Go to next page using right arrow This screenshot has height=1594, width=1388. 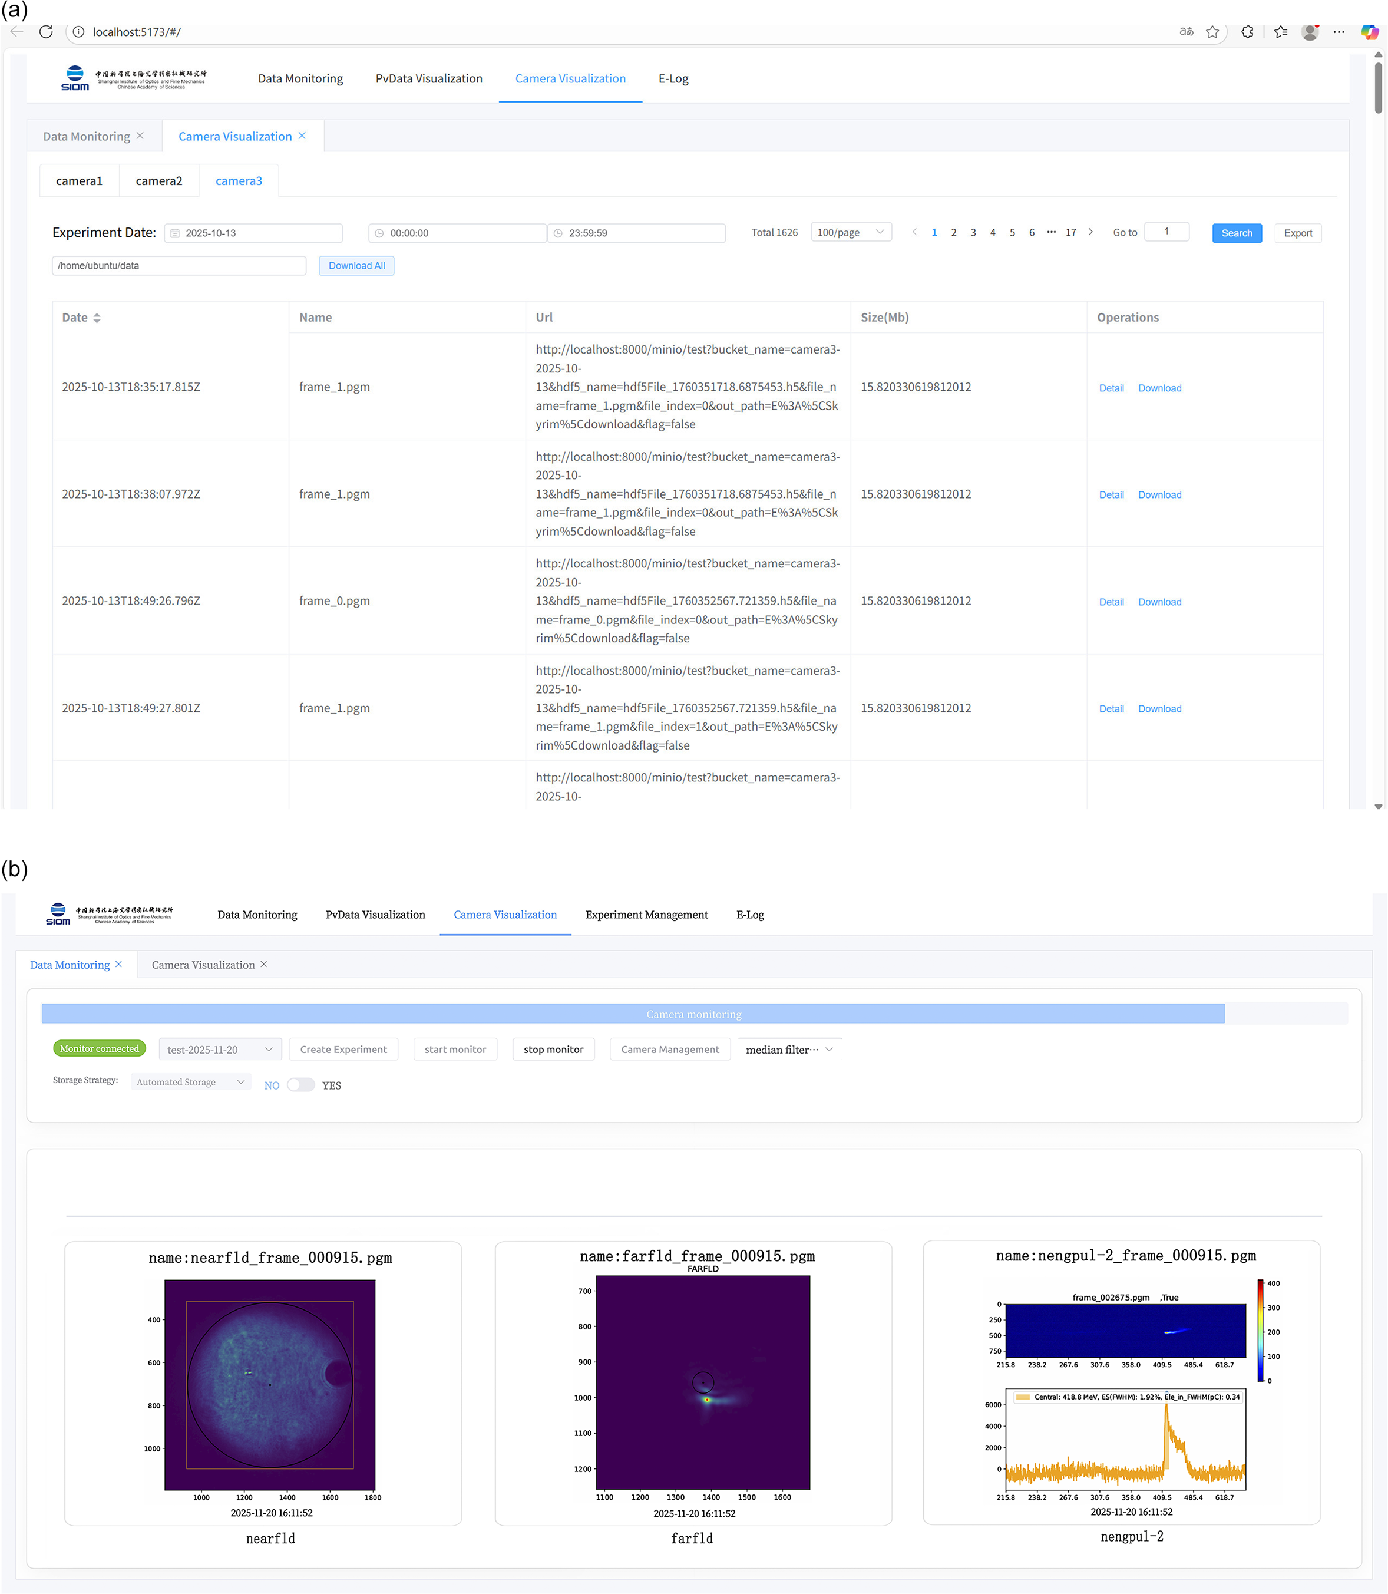pos(1090,232)
